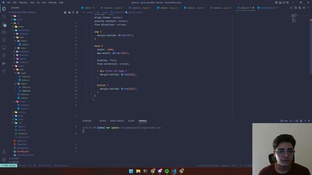The image size is (312, 175).
Task: Open the editor More Actions ellipsis
Action: pyautogui.click(x=308, y=8)
